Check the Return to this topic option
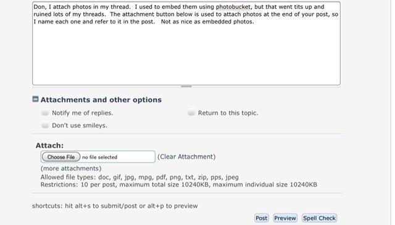The height and width of the screenshot is (225, 395). tap(191, 112)
